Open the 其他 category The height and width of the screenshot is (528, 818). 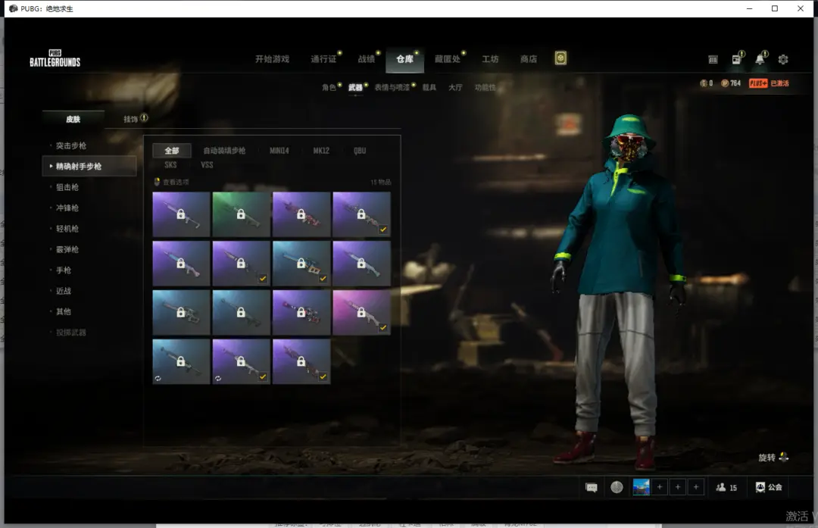(64, 311)
